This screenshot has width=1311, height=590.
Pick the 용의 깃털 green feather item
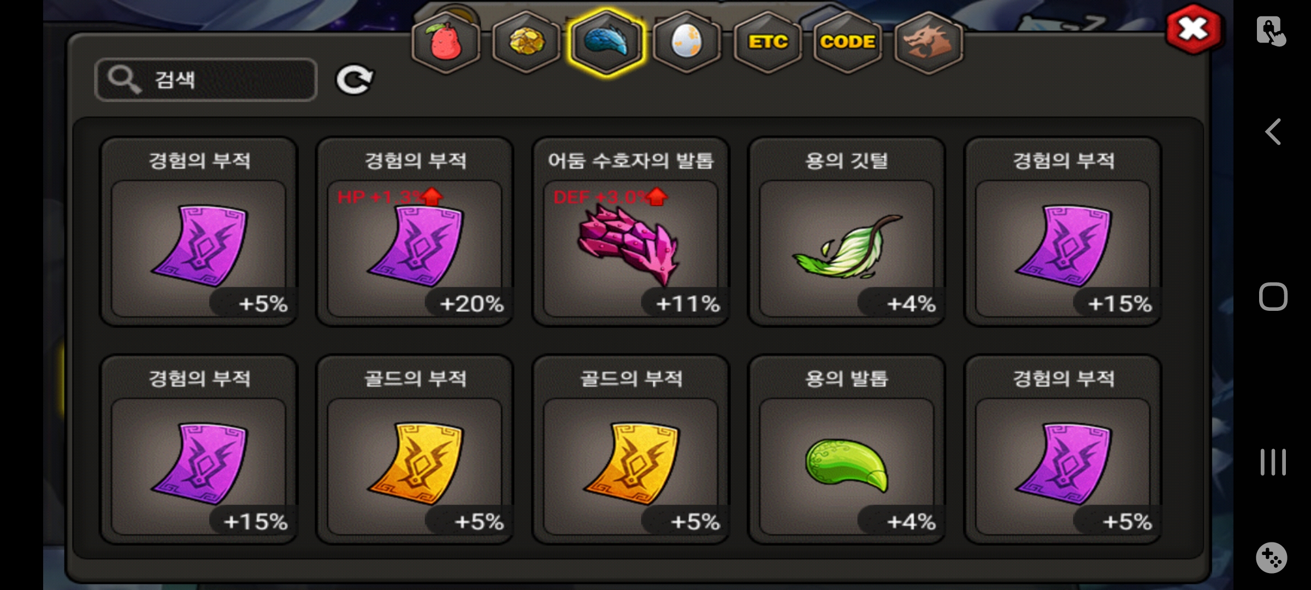tap(847, 232)
